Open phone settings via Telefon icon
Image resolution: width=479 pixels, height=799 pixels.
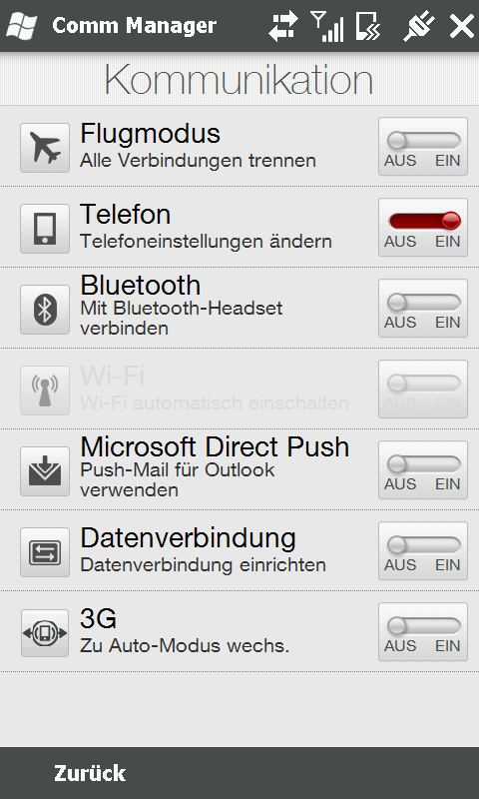click(45, 229)
